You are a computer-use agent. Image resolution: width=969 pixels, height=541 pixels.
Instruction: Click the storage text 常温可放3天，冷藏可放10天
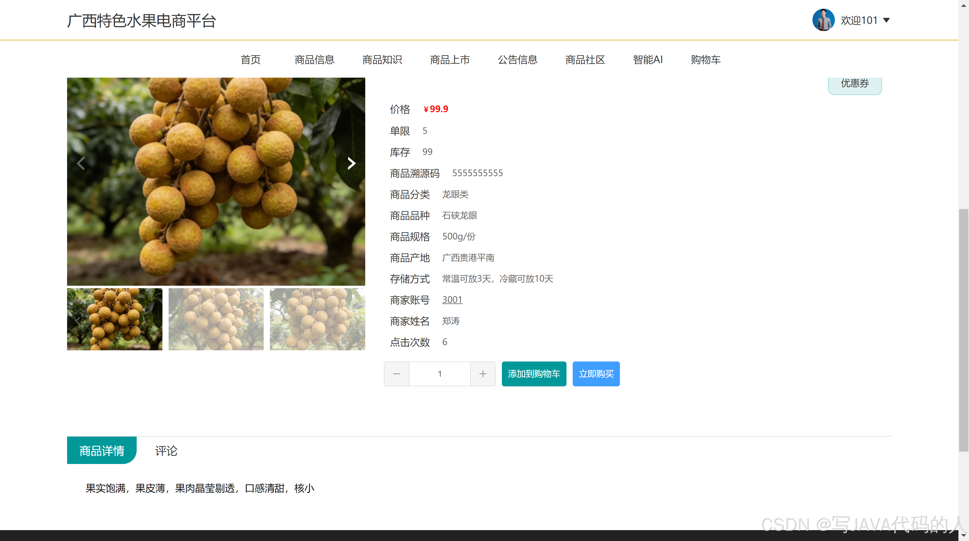tap(498, 278)
